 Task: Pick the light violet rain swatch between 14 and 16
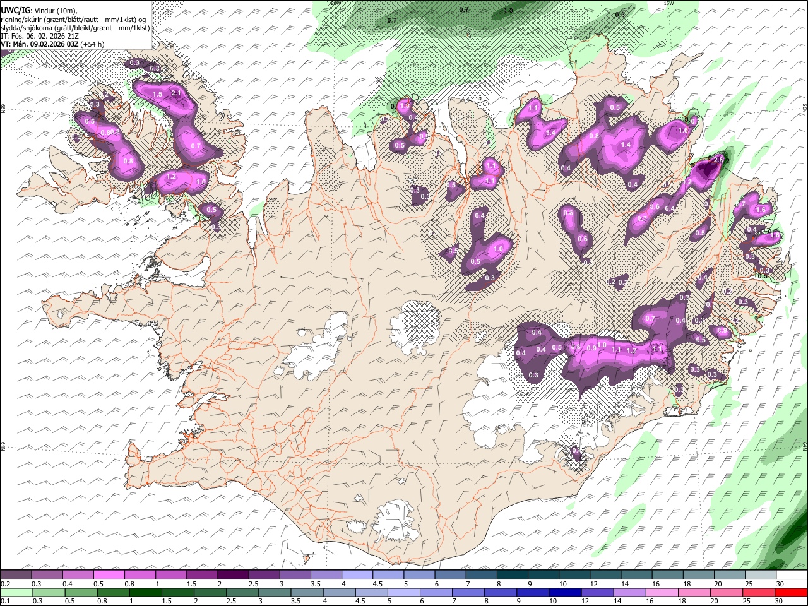pyautogui.click(x=630, y=592)
